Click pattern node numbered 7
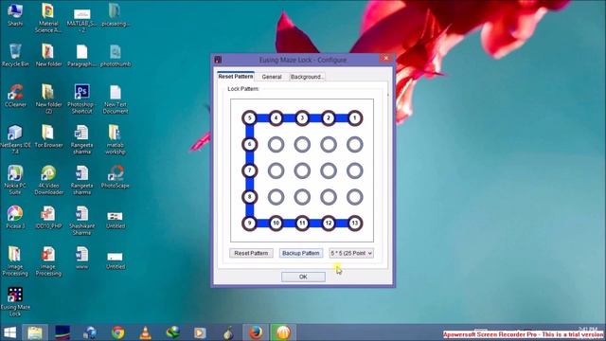 pyautogui.click(x=250, y=170)
